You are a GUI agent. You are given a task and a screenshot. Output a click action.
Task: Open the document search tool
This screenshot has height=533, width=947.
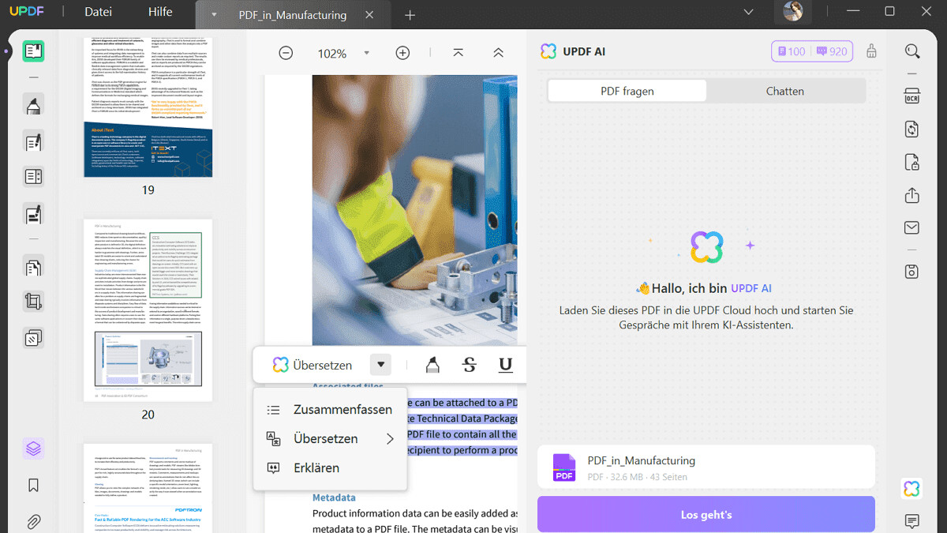(911, 51)
